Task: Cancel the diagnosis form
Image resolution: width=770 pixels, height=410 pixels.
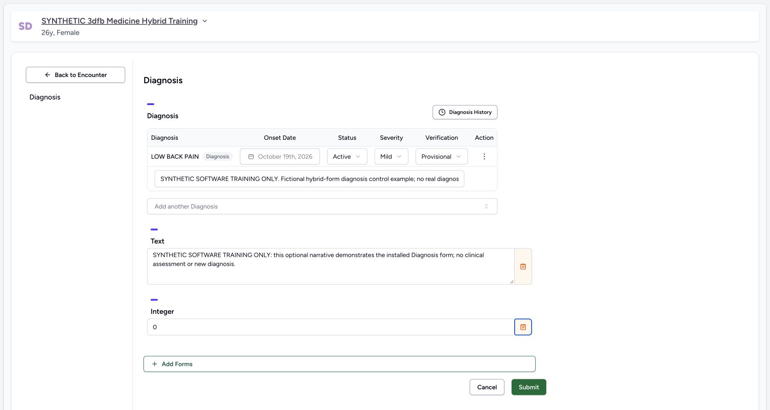Action: [x=487, y=387]
